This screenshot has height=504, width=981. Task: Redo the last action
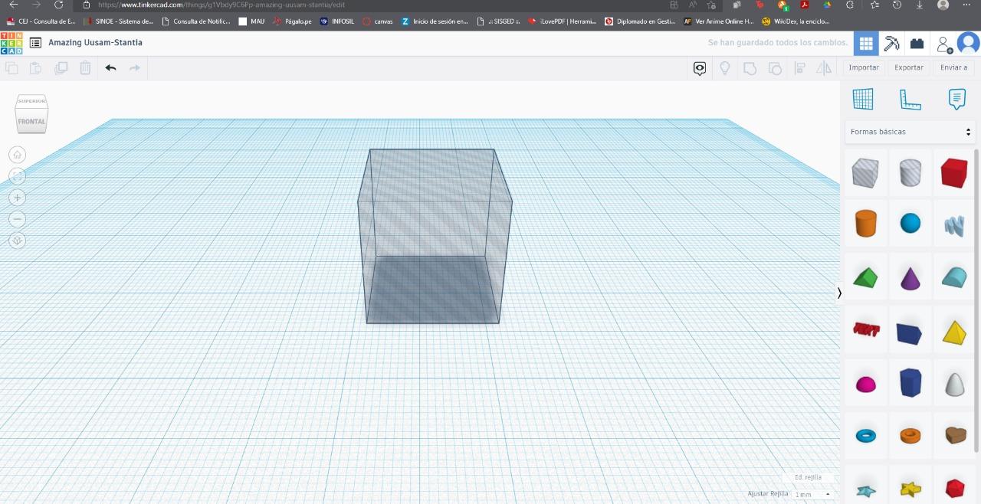(135, 68)
